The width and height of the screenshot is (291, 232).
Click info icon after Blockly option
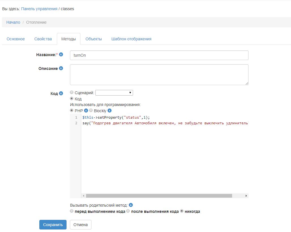110,111
